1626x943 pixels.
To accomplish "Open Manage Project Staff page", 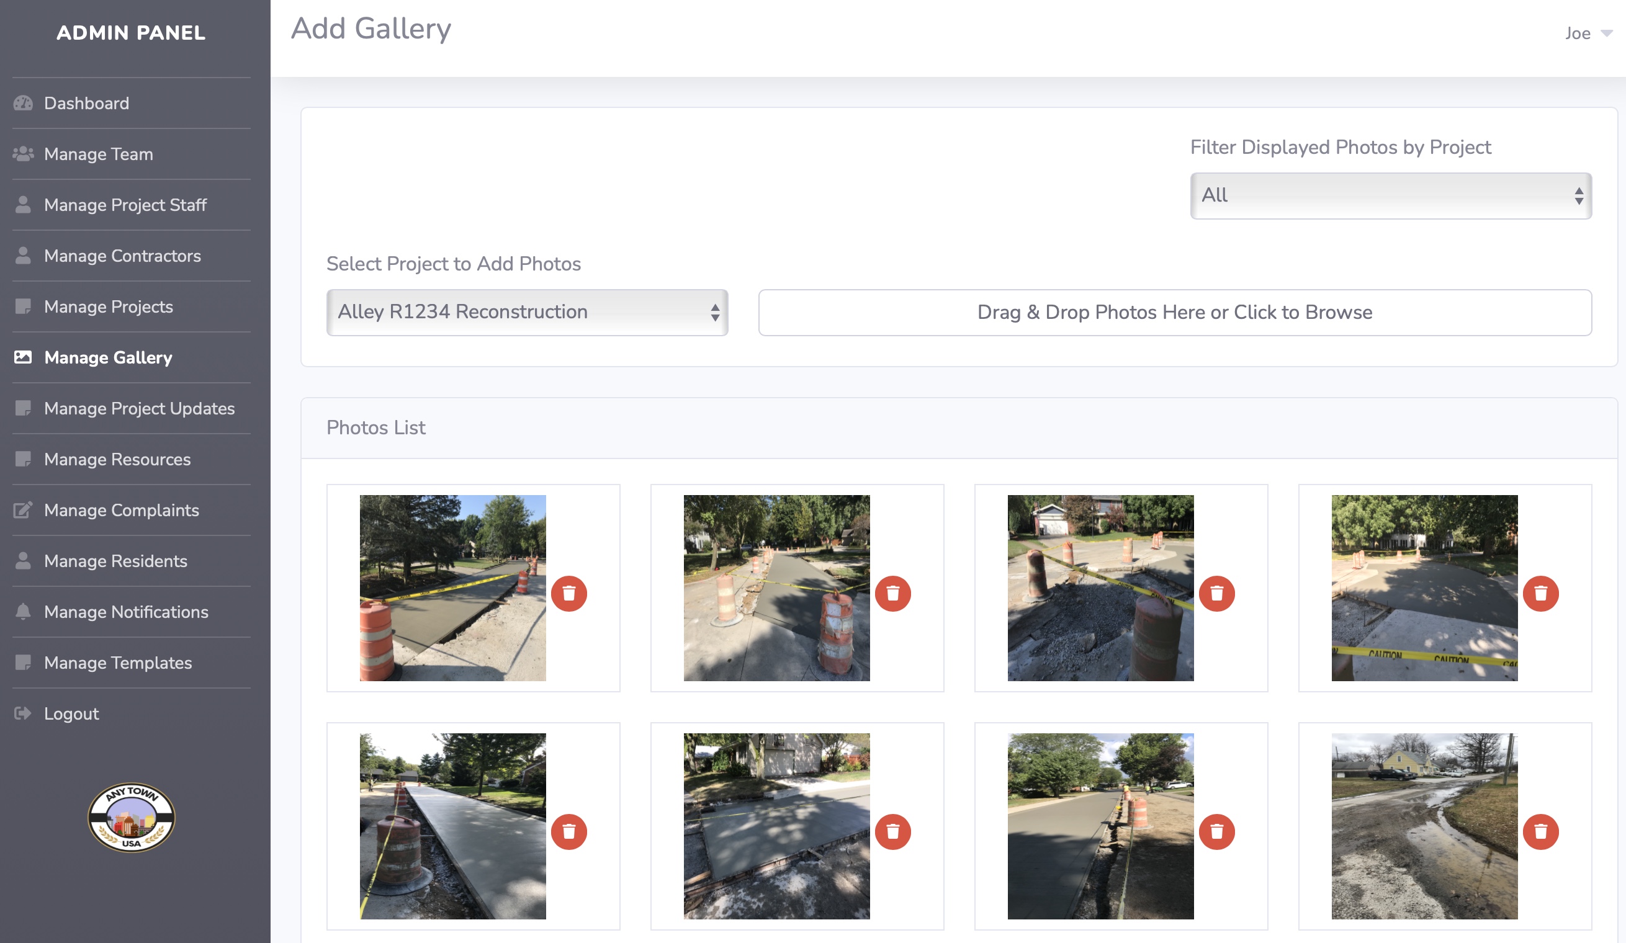I will click(125, 205).
